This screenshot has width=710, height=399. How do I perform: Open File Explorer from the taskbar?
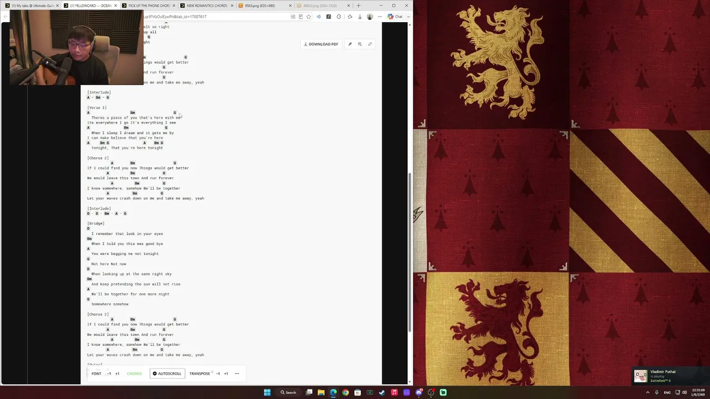click(x=321, y=392)
